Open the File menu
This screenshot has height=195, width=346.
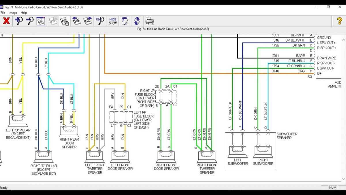pos(3,13)
